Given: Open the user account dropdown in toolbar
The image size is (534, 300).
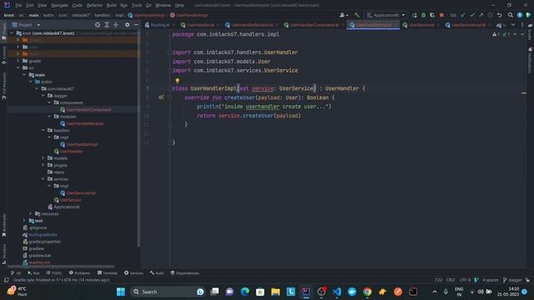Looking at the screenshot, I should (x=344, y=15).
